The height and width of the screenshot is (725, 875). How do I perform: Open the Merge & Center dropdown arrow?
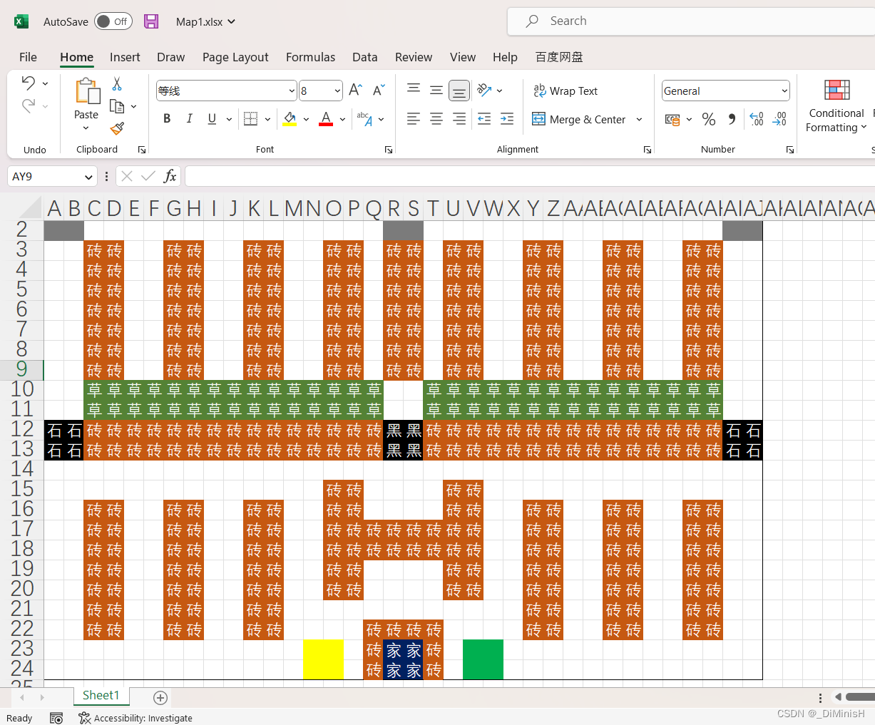point(639,119)
